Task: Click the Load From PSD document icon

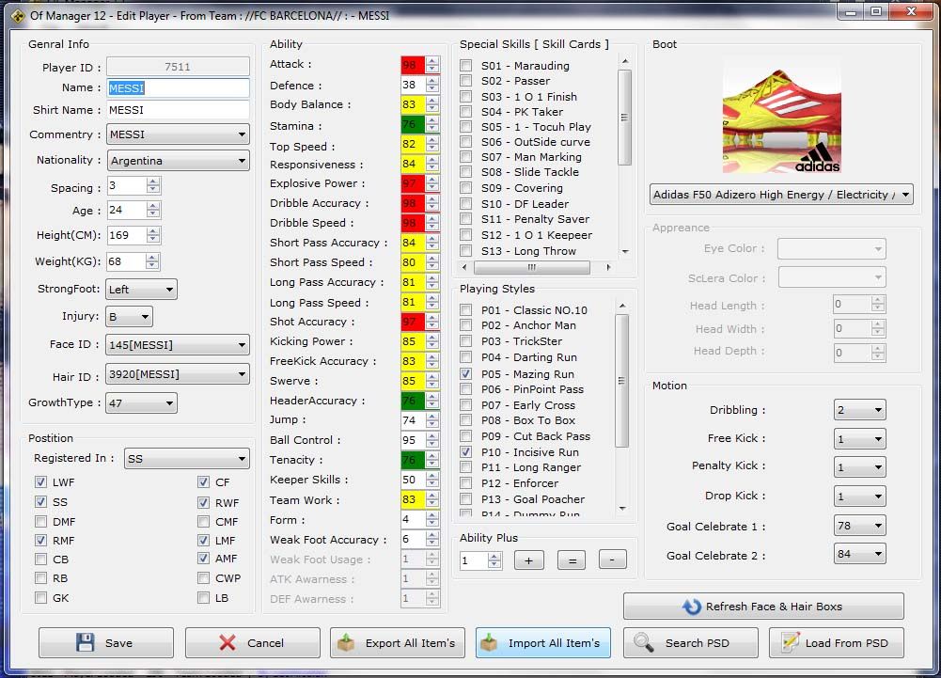Action: pos(787,643)
